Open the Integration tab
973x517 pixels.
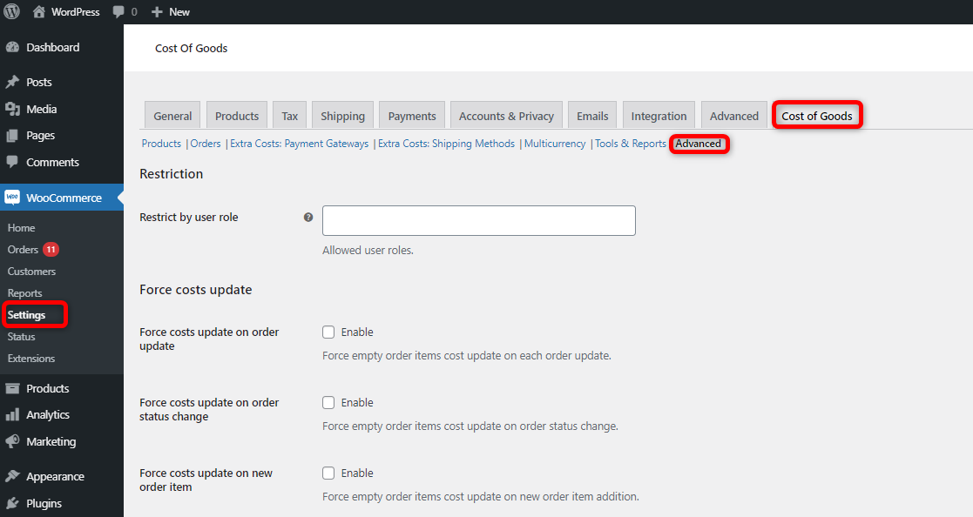point(659,116)
